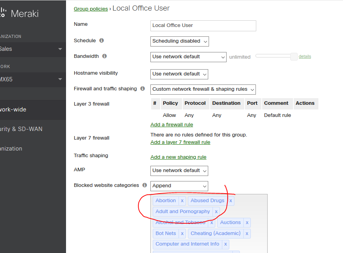Click inside the Name text field
Screen dimensions: 343x253
(x=203, y=26)
